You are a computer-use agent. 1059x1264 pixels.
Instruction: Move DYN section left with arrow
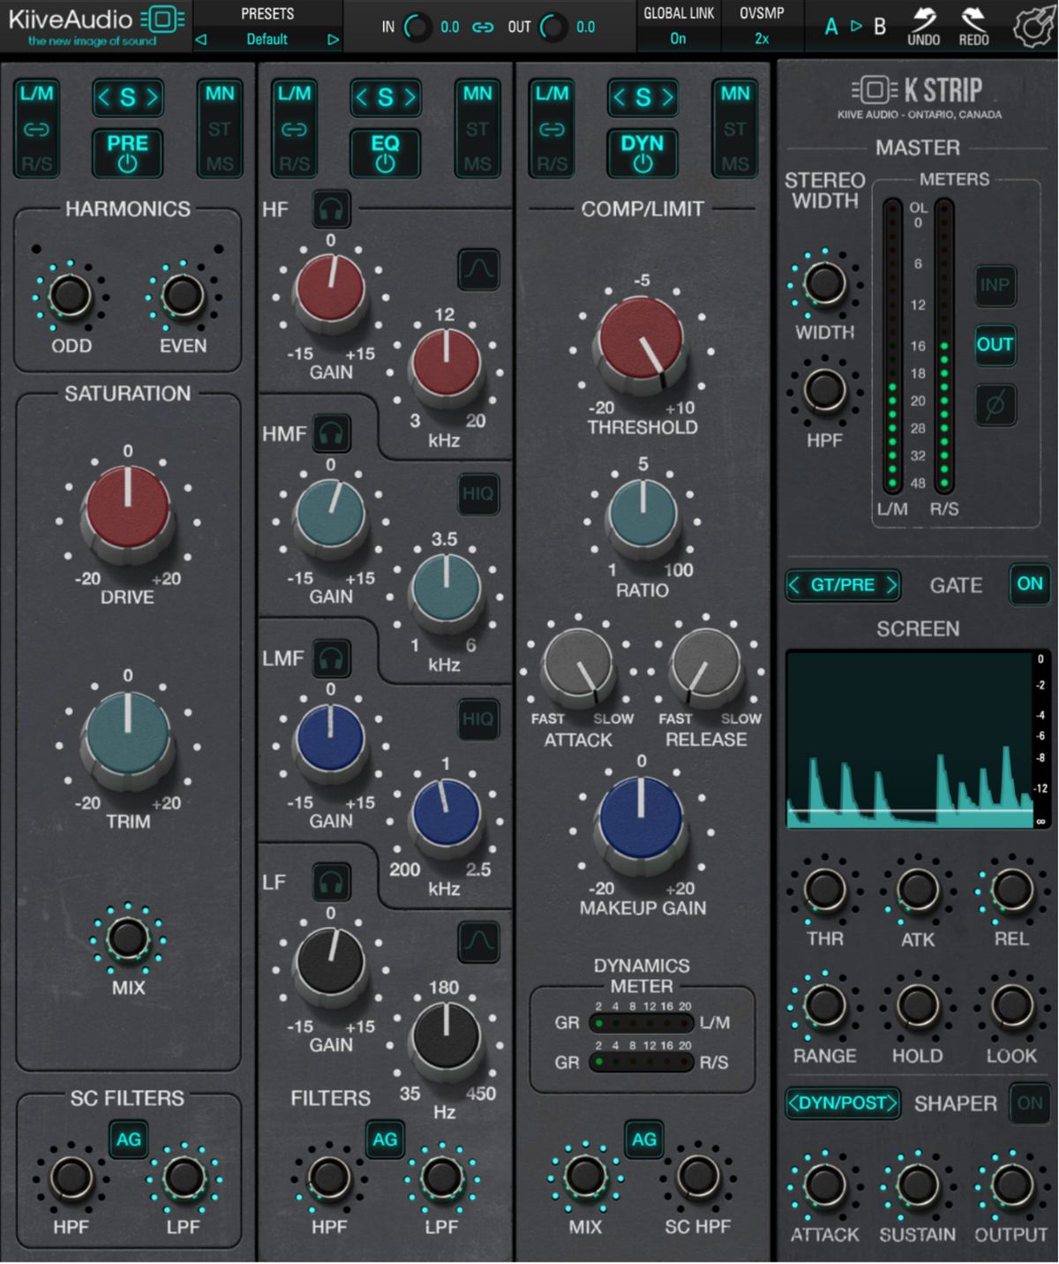(620, 97)
